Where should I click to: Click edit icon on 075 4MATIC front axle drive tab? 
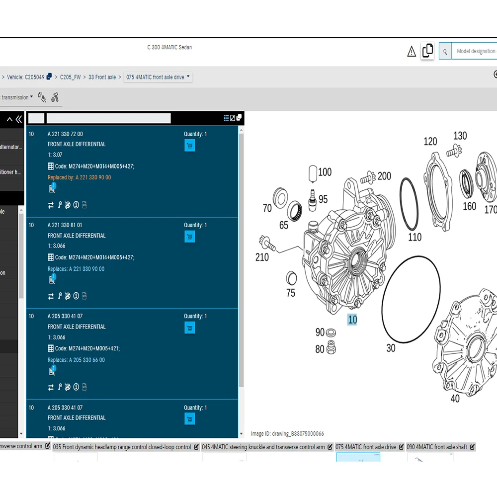coord(401,447)
